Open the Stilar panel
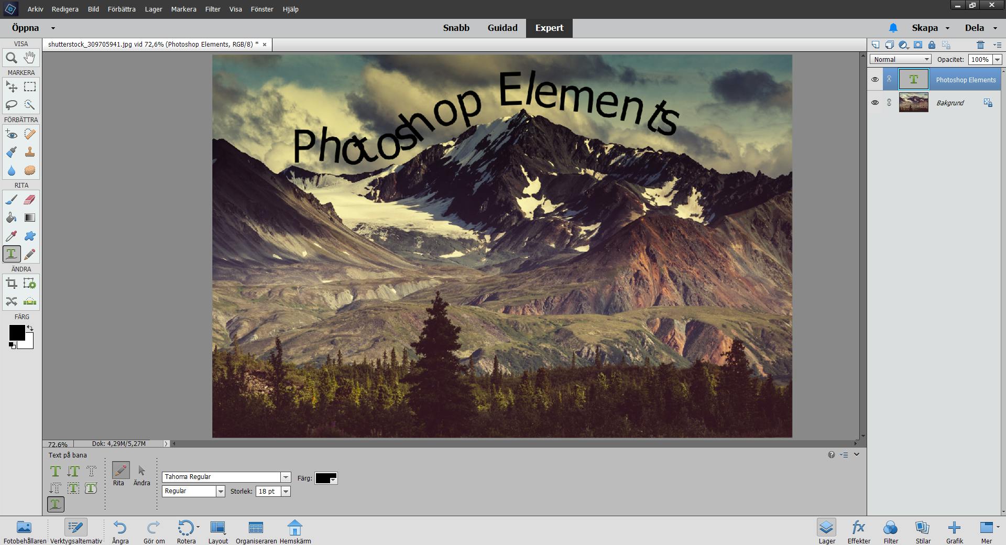 (x=923, y=532)
